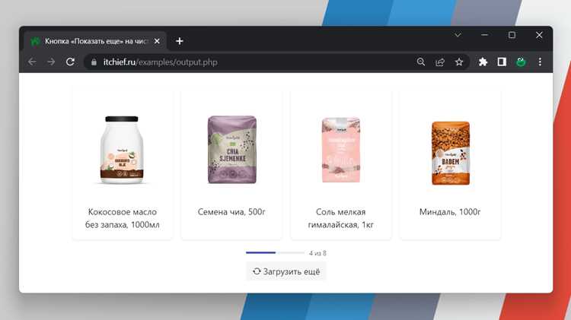Select the Кнопка «Показать еще» tab
571x320 pixels.
click(x=95, y=41)
